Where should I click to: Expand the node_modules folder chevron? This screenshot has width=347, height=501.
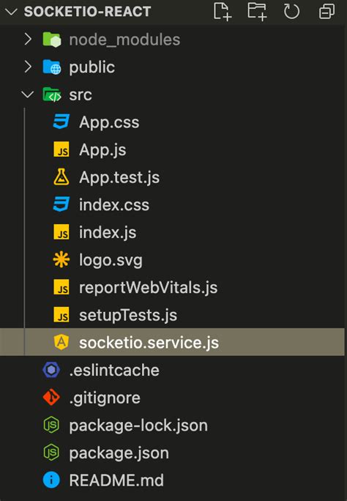[x=28, y=40]
